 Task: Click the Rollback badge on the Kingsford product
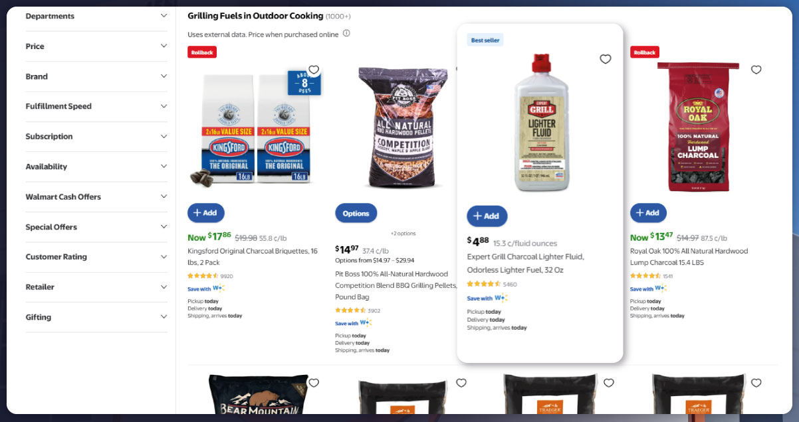201,52
